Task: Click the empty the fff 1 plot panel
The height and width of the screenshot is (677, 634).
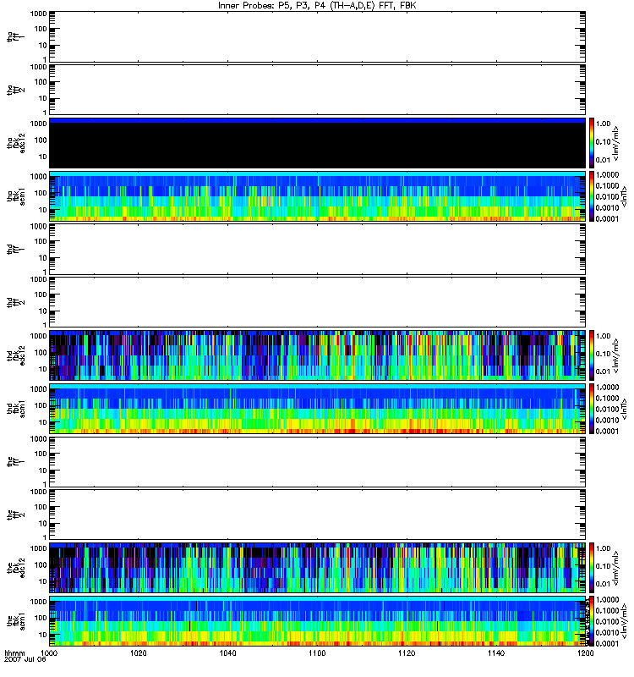Action: tap(317, 461)
